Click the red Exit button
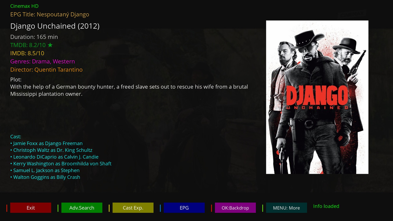Image resolution: width=393 pixels, height=221 pixels. pyautogui.click(x=31, y=208)
